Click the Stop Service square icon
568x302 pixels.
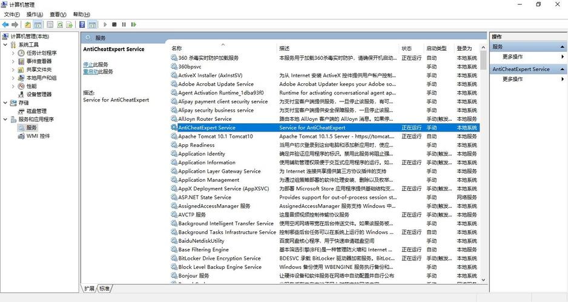(x=114, y=25)
